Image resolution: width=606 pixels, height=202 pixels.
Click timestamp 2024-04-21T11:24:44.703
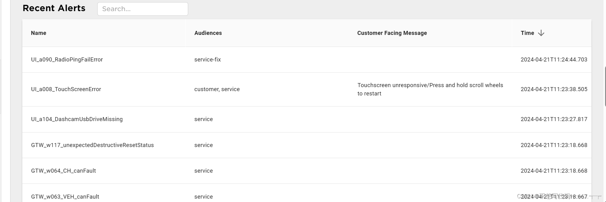pyautogui.click(x=554, y=60)
